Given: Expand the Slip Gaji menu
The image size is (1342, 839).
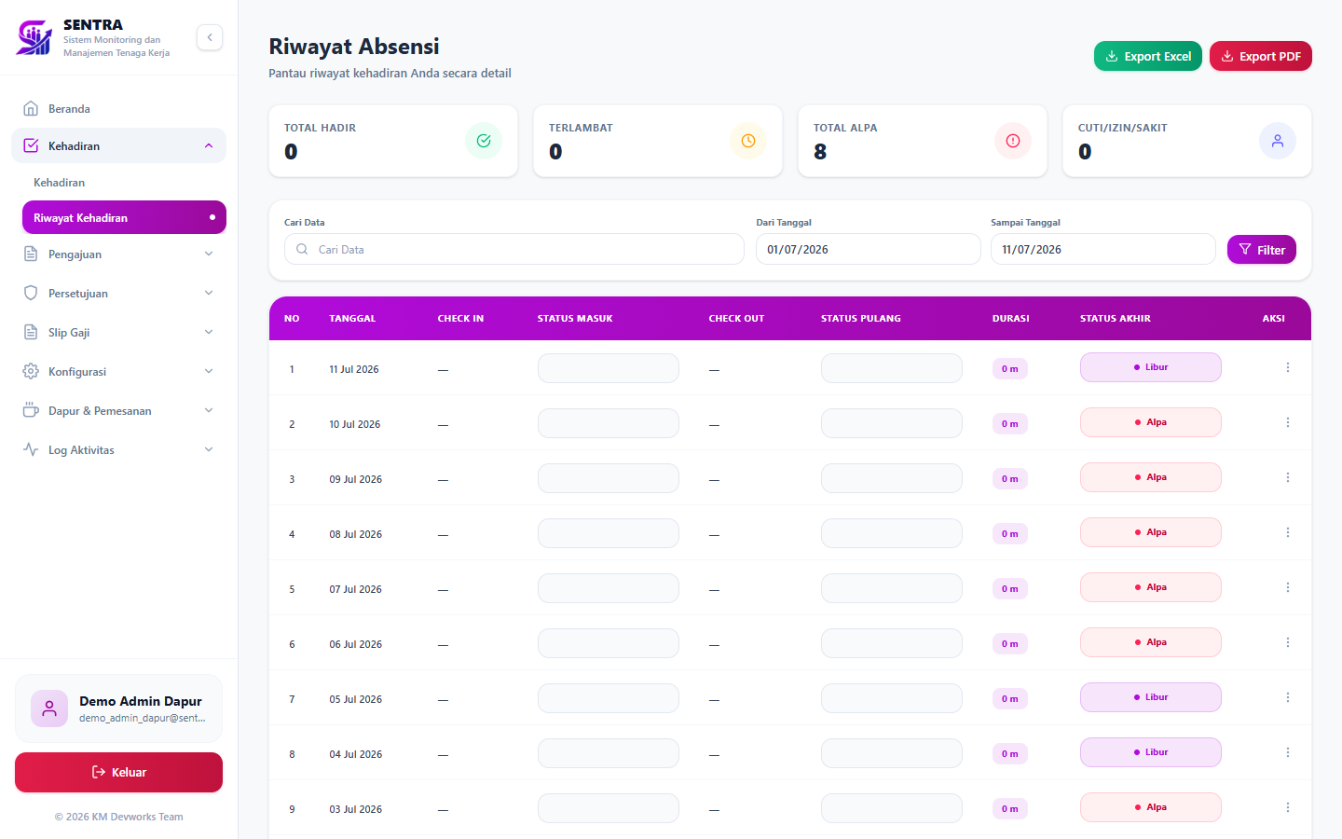Looking at the screenshot, I should 118,332.
